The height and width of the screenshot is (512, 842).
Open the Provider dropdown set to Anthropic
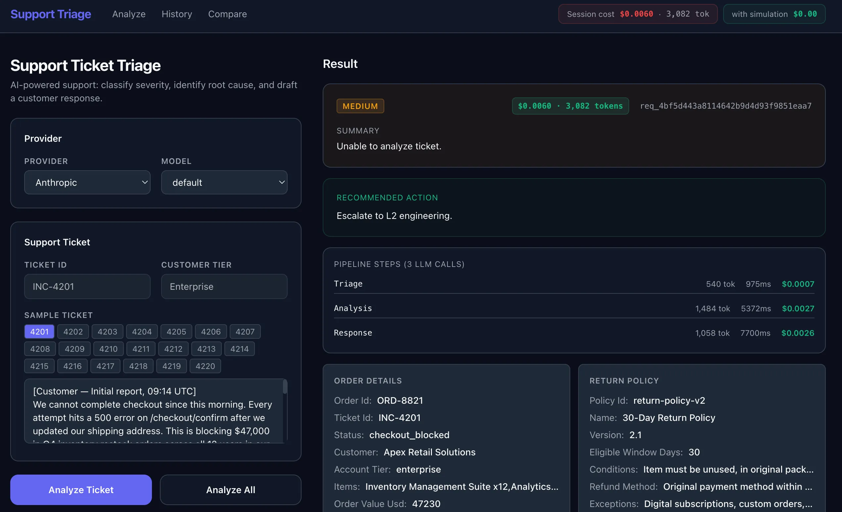click(x=87, y=182)
